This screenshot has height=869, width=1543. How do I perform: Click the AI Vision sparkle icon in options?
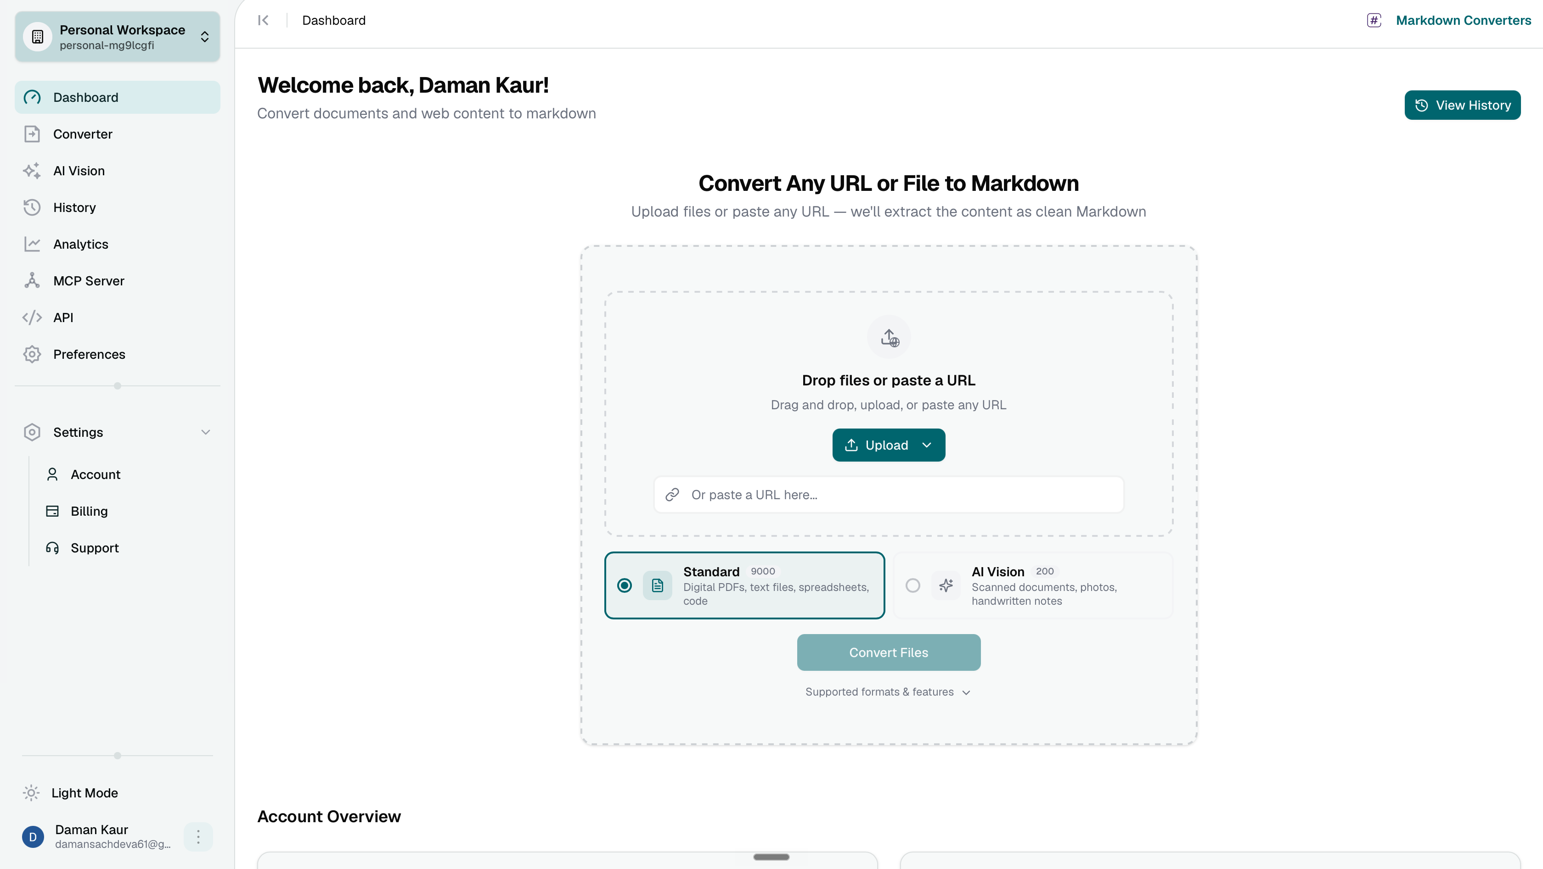pos(946,585)
